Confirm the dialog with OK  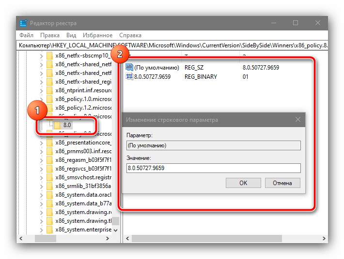click(243, 183)
